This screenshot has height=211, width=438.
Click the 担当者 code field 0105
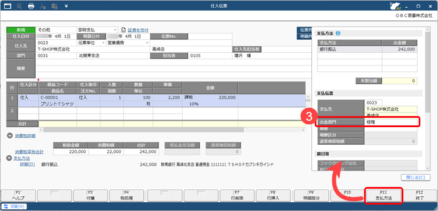coord(210,56)
